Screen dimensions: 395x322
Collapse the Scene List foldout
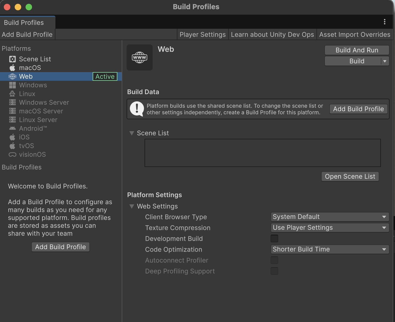132,133
